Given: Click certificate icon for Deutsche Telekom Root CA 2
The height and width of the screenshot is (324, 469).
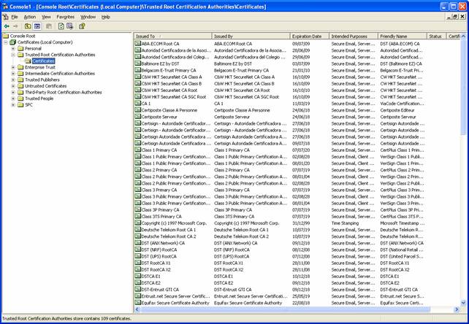Looking at the screenshot, I should pyautogui.click(x=138, y=236).
